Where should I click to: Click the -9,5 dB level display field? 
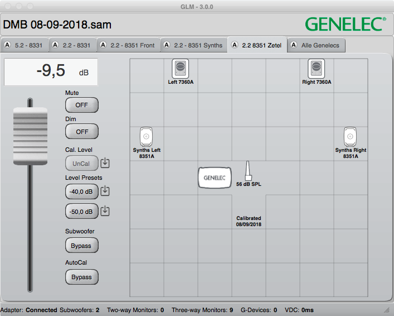click(51, 72)
